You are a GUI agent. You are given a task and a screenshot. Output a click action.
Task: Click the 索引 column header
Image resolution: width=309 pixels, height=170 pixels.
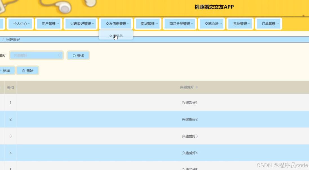(x=11, y=87)
